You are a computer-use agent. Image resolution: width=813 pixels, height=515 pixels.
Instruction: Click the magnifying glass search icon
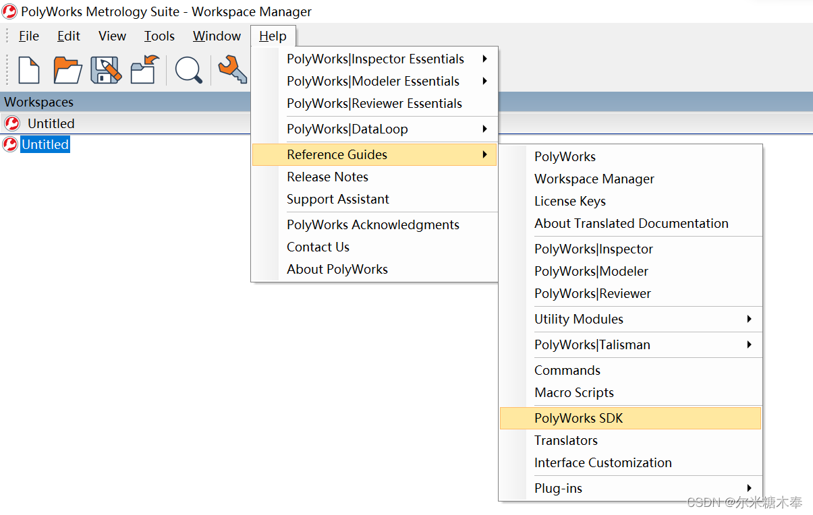pyautogui.click(x=189, y=70)
